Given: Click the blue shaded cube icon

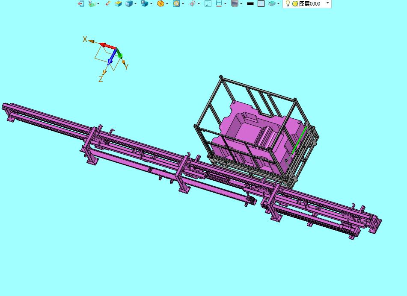Looking at the screenshot, I should [x=129, y=3].
